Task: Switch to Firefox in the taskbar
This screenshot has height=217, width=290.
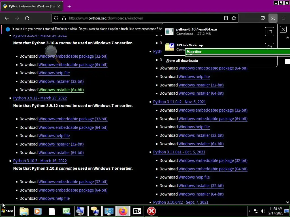Action: [123, 211]
